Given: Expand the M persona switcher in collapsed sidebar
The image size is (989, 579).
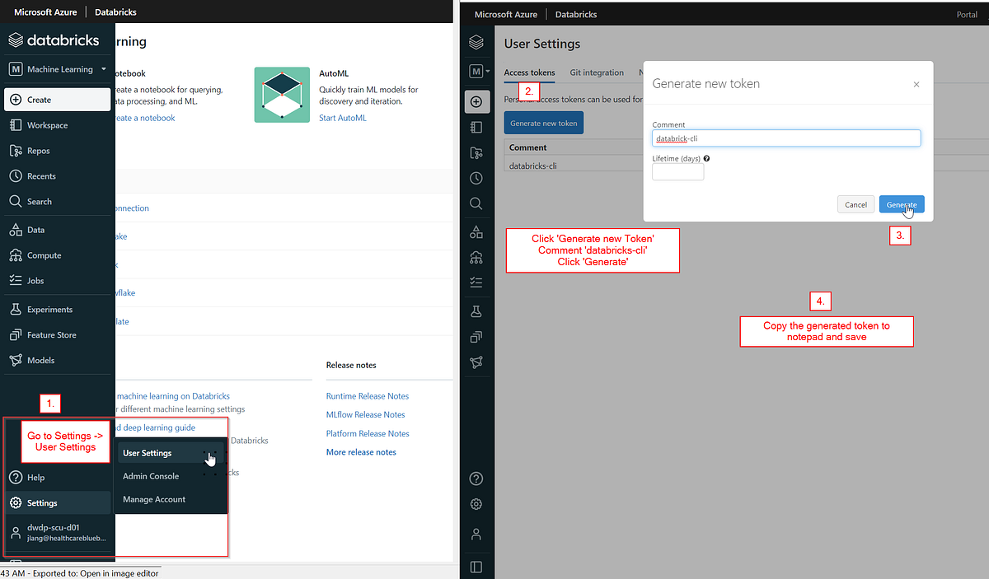Looking at the screenshot, I should coord(476,71).
